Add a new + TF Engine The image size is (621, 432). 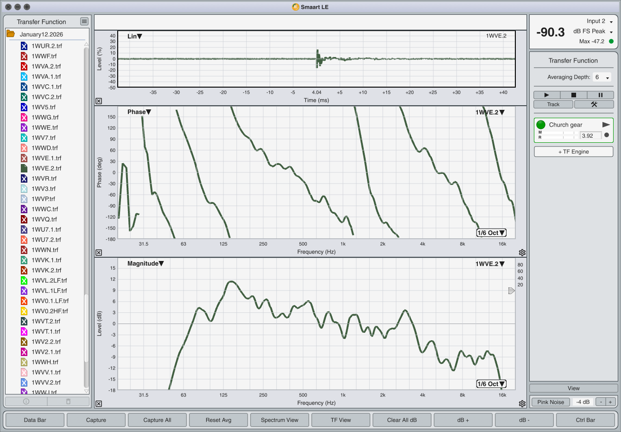574,152
